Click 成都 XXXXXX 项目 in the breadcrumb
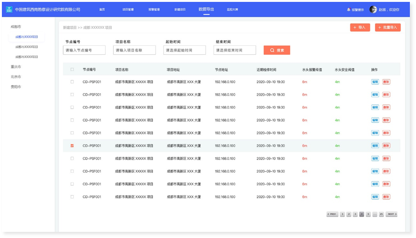Viewport: 416px width, 238px height. (98, 27)
